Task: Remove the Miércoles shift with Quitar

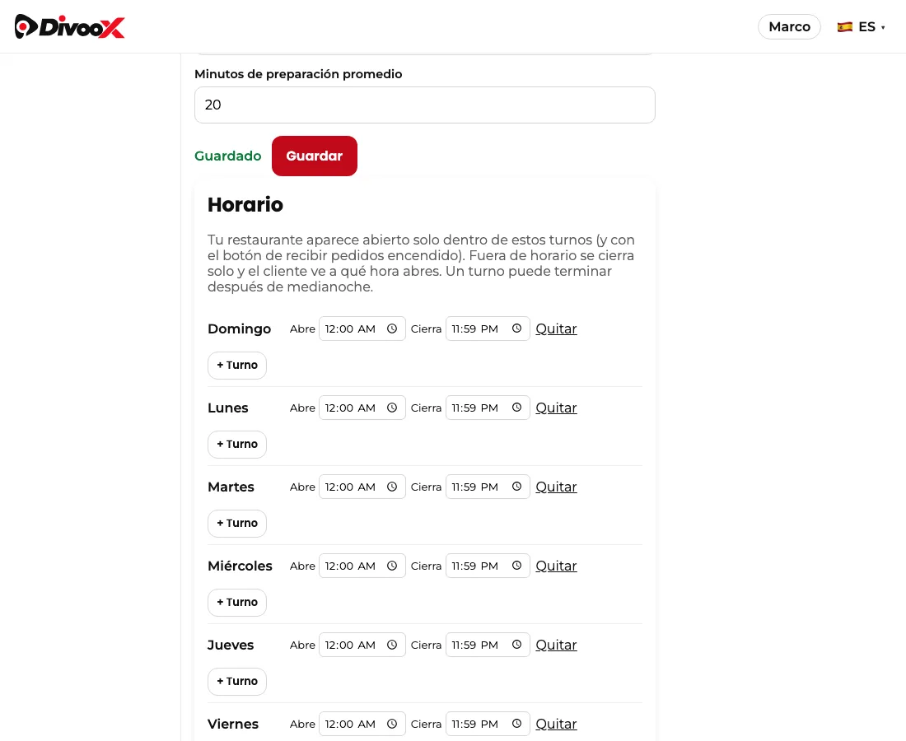Action: tap(556, 566)
